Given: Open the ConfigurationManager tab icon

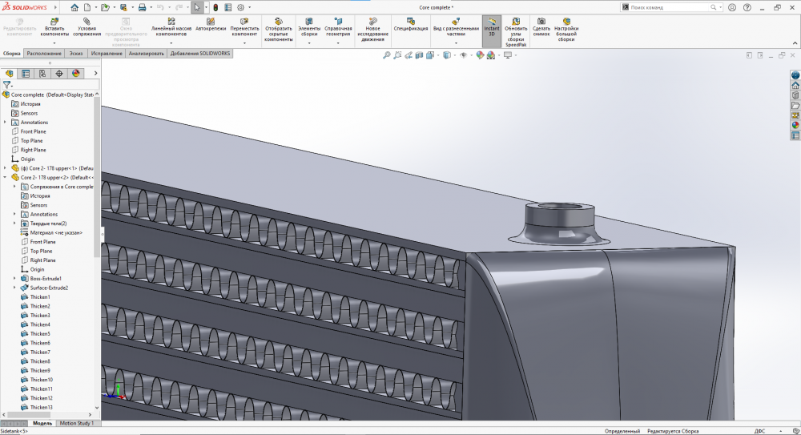Looking at the screenshot, I should point(42,73).
